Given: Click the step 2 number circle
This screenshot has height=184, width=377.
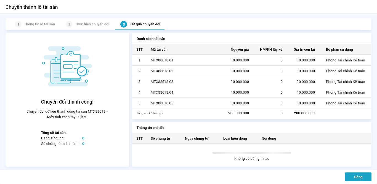Looking at the screenshot, I should pos(69,24).
